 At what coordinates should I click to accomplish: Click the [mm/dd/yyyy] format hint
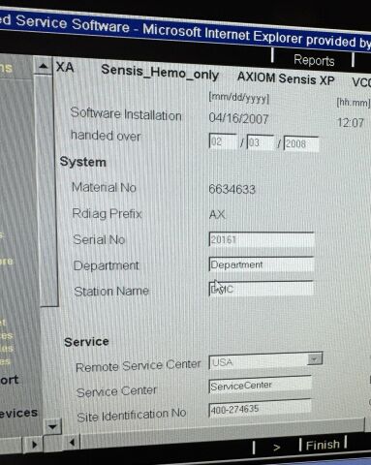click(239, 98)
